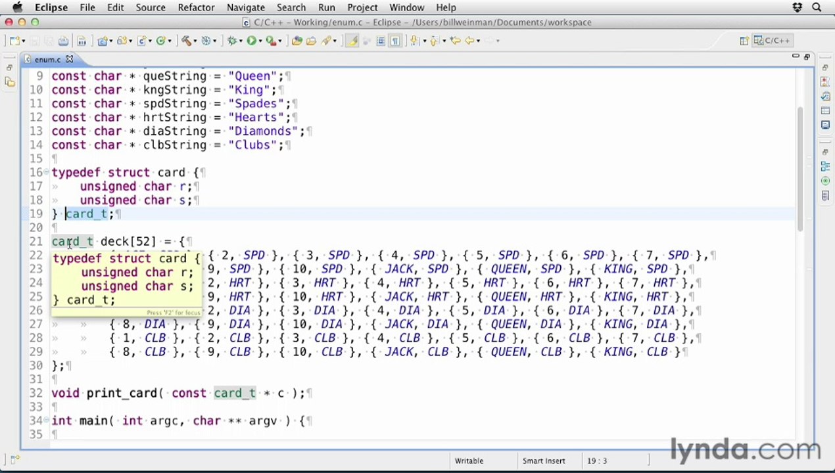This screenshot has height=473, width=835.
Task: Go to the Next Annotation icon
Action: pyautogui.click(x=414, y=41)
